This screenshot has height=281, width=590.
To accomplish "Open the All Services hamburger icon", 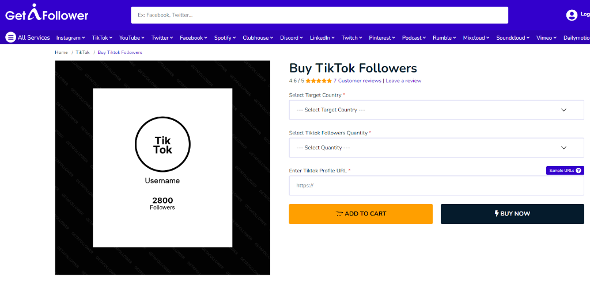I will click(10, 37).
